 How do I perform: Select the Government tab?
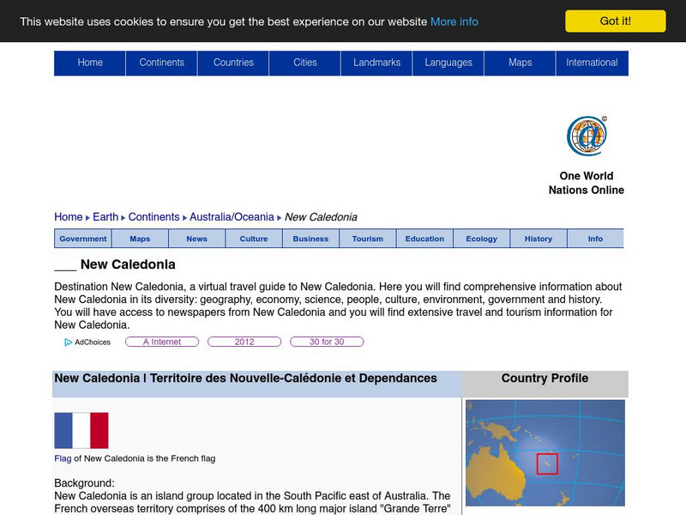pos(82,239)
